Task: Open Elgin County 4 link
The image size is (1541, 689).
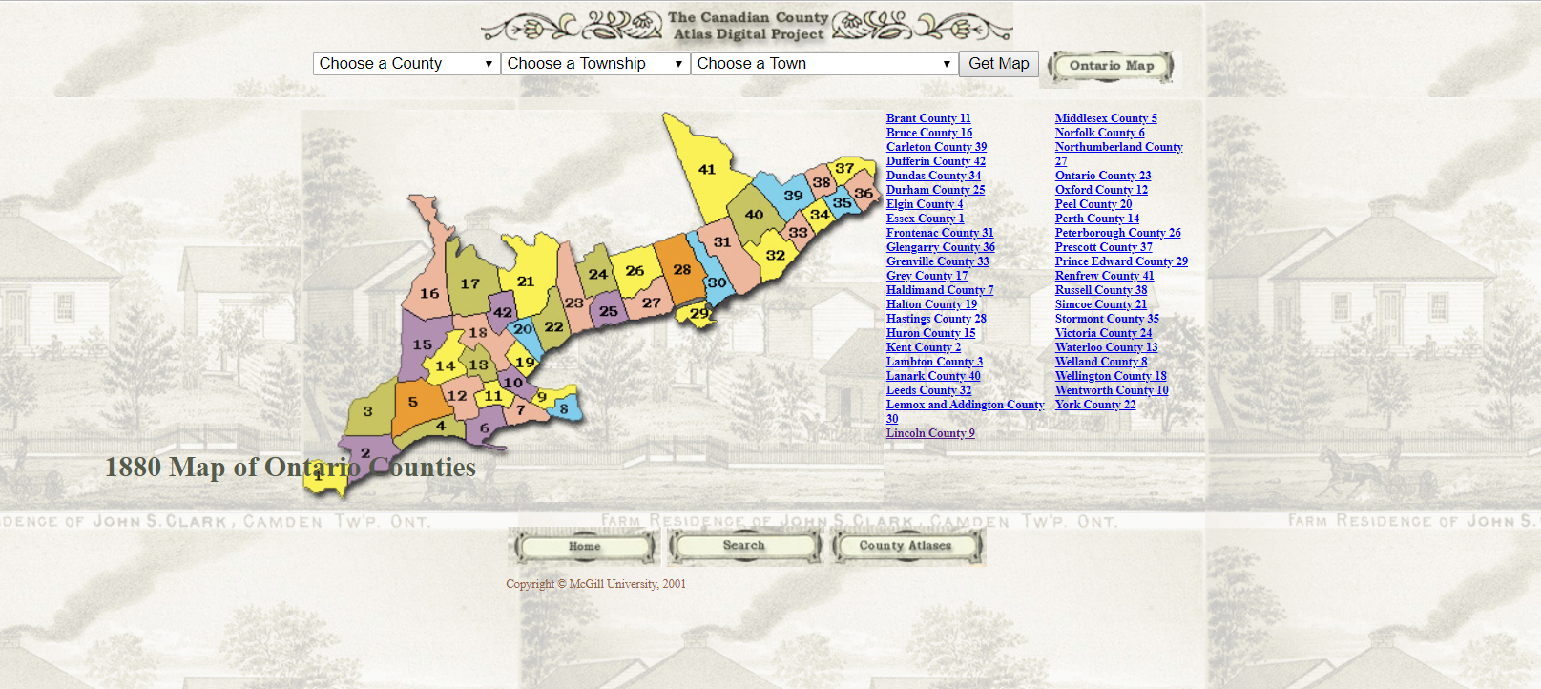Action: point(925,204)
